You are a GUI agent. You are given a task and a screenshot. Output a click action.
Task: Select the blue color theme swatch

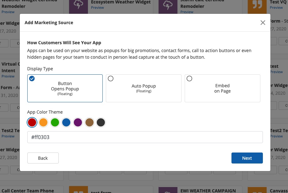coord(66,122)
